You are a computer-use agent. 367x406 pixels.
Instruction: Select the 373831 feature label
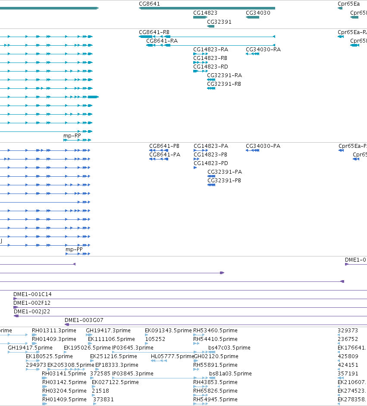click(104, 400)
